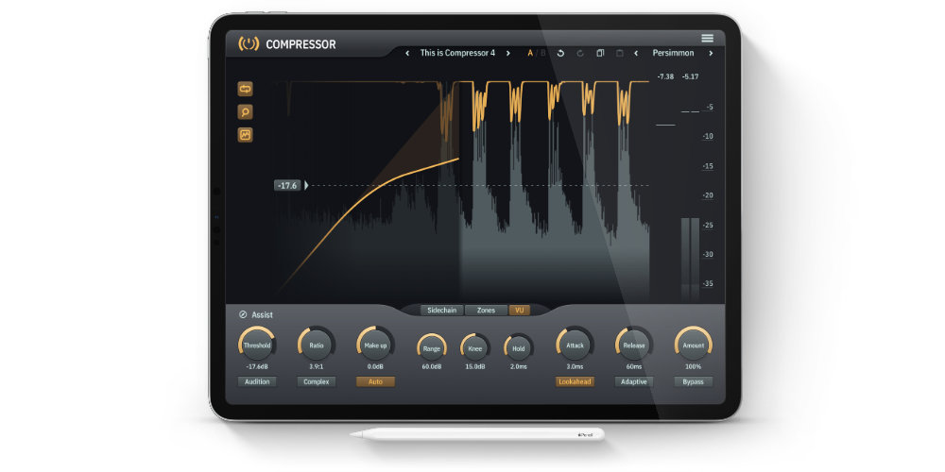Select the next theme after Persimmon

711,53
